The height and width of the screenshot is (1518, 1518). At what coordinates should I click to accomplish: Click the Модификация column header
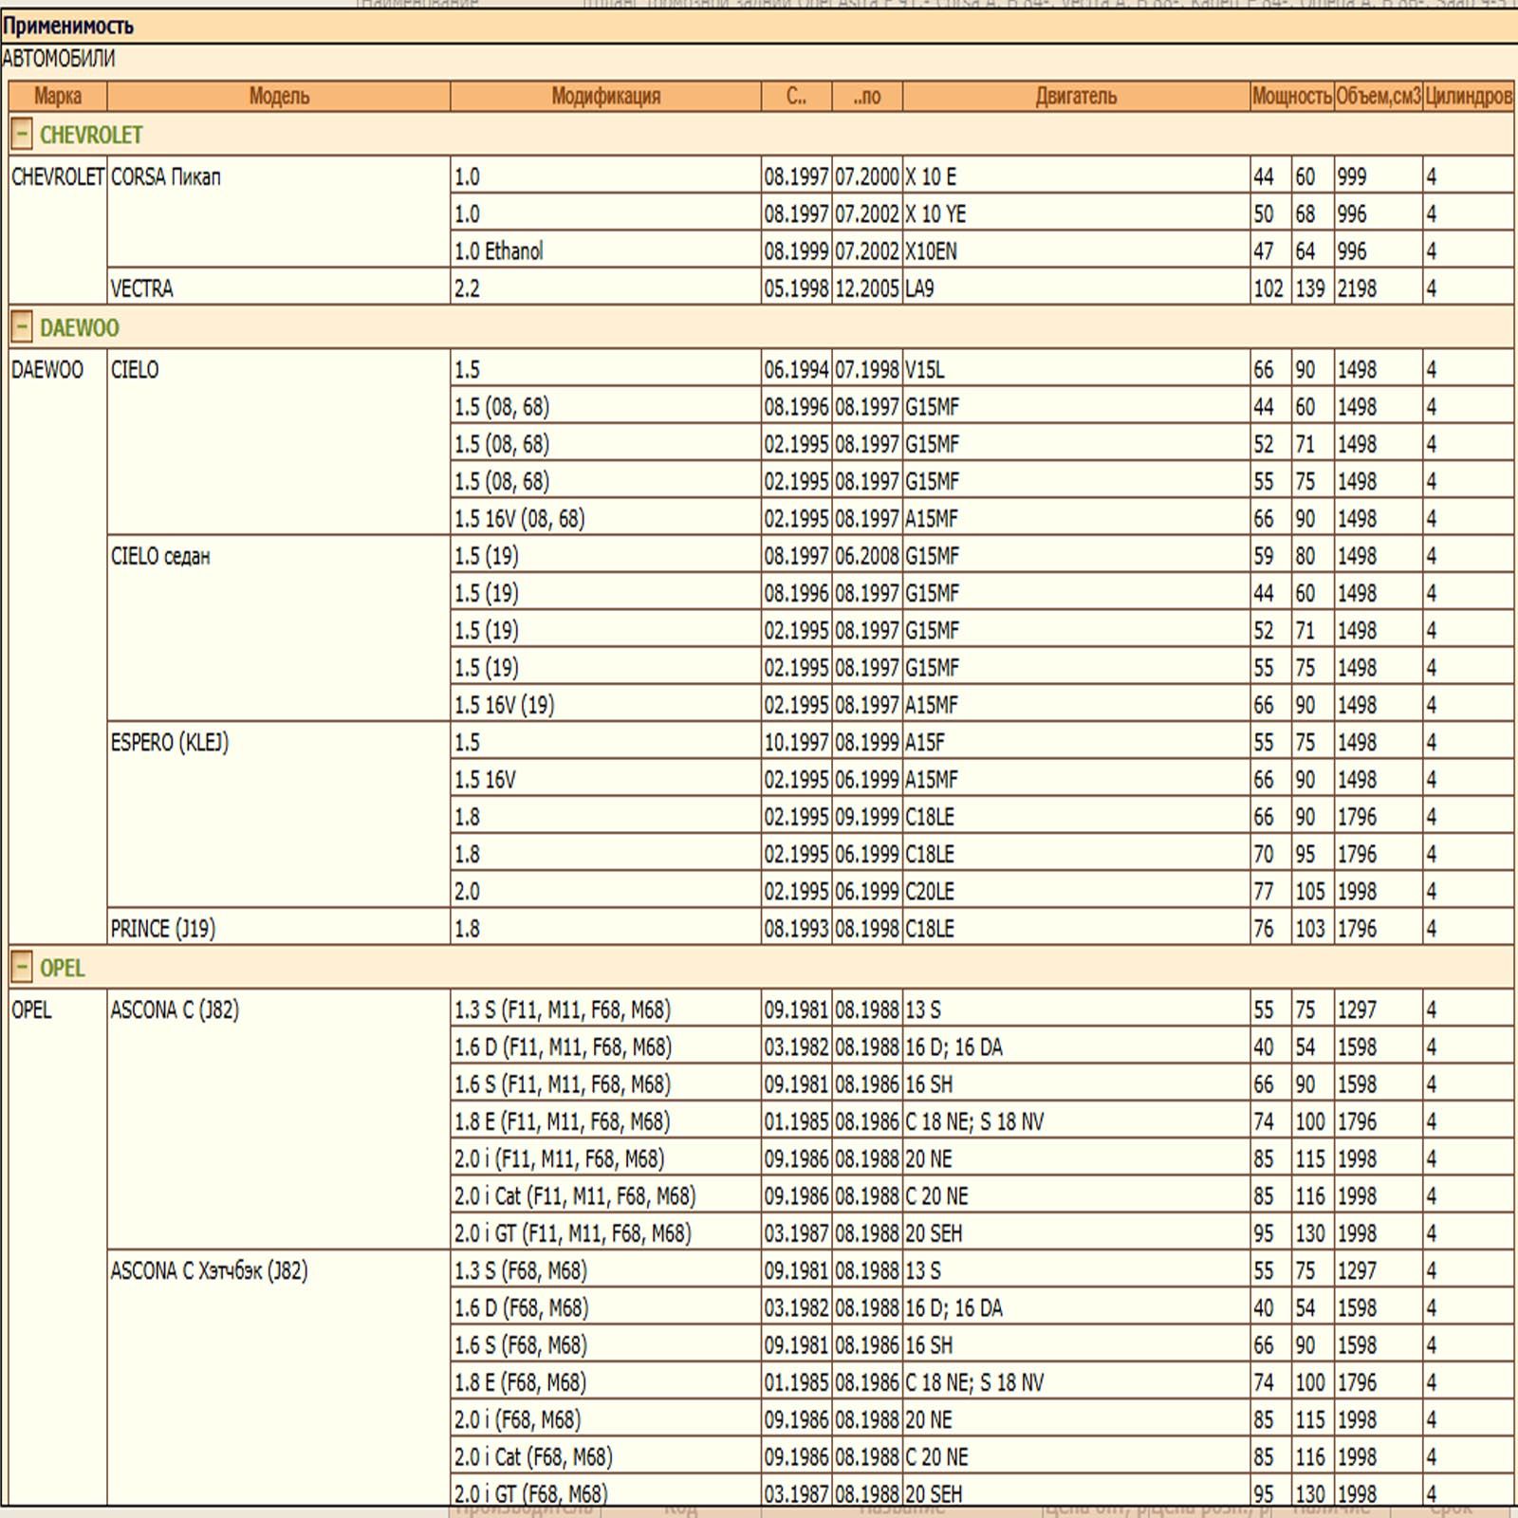[x=605, y=96]
